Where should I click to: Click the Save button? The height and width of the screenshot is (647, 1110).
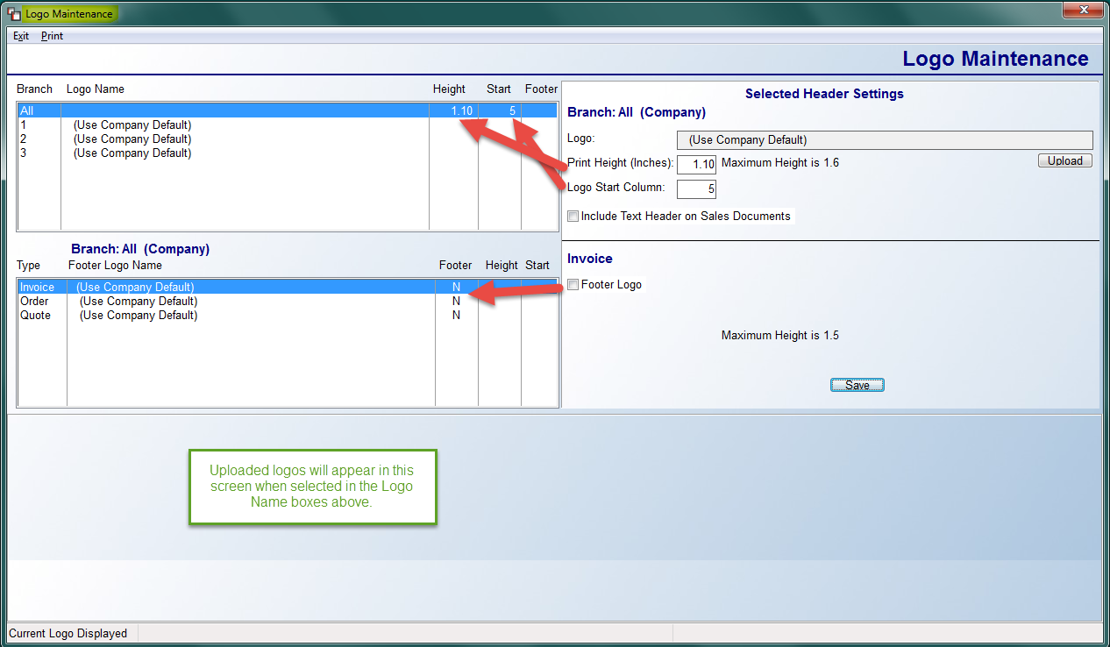tap(857, 386)
